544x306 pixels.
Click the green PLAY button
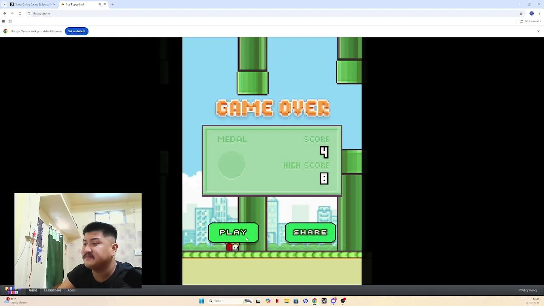[233, 232]
